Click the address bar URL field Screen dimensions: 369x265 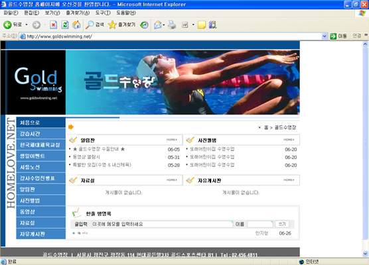pyautogui.click(x=174, y=36)
